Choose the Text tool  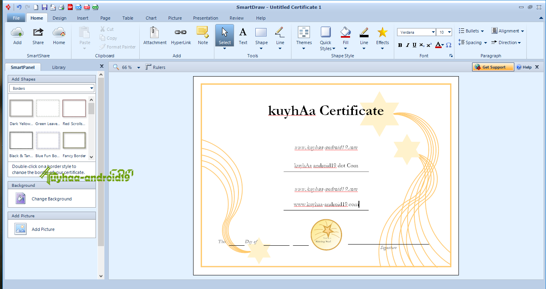[x=243, y=36]
